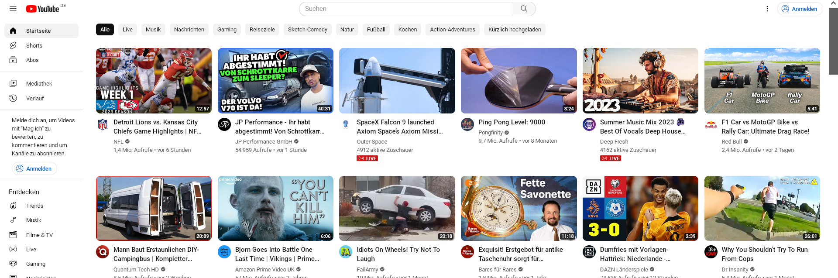This screenshot has width=838, height=278.
Task: Open Detroit Lions vs. Kansas City title
Action: [x=158, y=127]
